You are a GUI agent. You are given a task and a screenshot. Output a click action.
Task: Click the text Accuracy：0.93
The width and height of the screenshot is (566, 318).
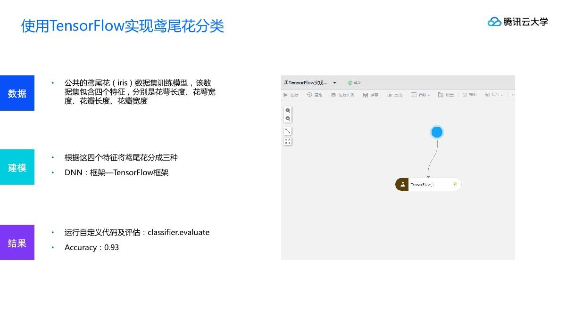[x=92, y=247]
